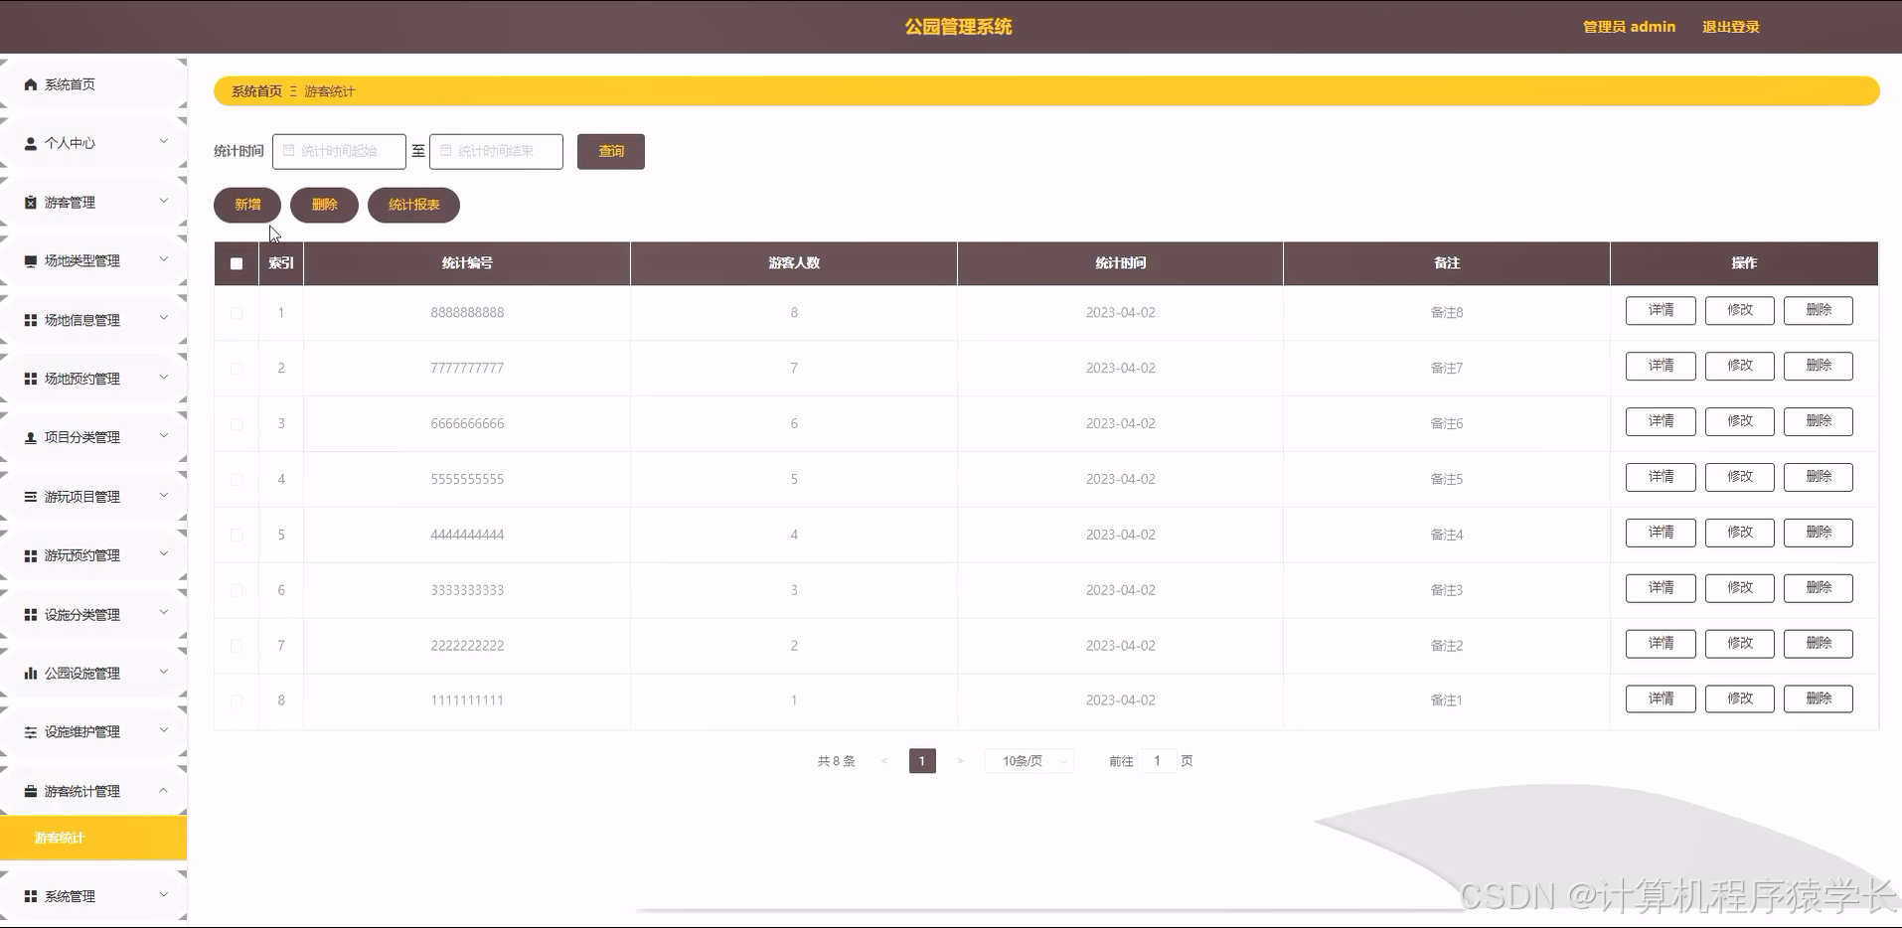Click the grid icon beside 系统管理
This screenshot has height=928, width=1902.
click(31, 896)
